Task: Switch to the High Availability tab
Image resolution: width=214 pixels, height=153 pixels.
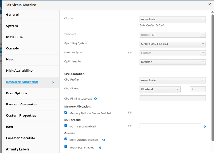Action: (19, 71)
